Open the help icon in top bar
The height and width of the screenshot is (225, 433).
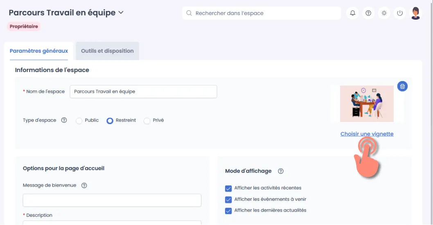point(368,13)
